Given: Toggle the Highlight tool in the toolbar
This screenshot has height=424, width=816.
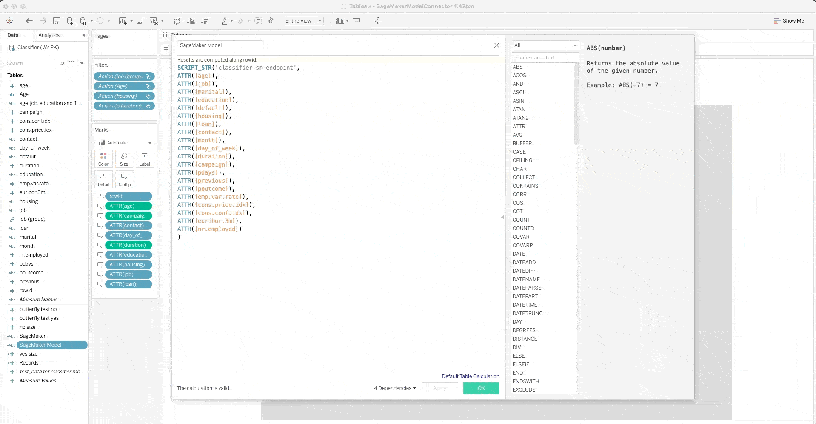Looking at the screenshot, I should (x=225, y=20).
